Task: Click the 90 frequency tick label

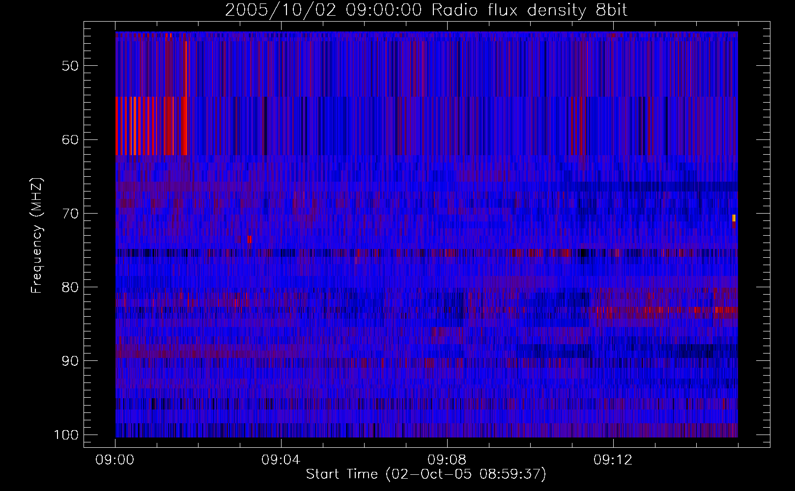Action: tap(70, 361)
